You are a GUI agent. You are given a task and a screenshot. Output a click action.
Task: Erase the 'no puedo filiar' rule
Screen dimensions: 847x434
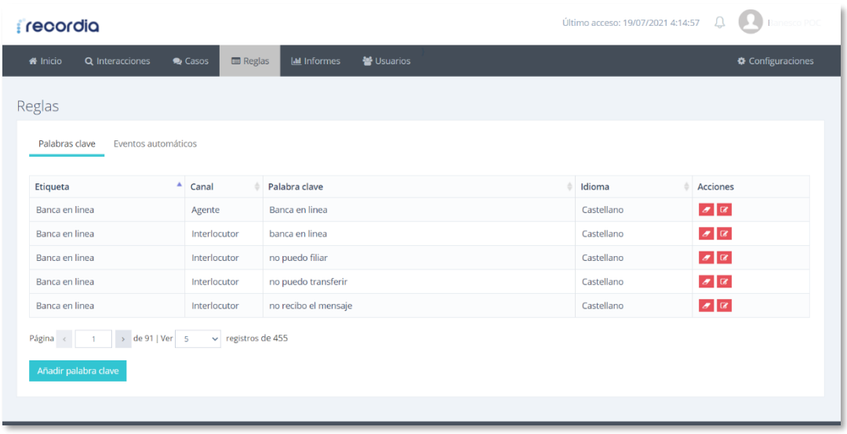pyautogui.click(x=706, y=258)
